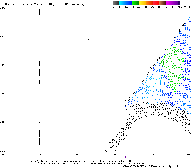Viewport: 191px width, 168px height.
Task: Click the latitude label '-20'
Action: (2, 151)
